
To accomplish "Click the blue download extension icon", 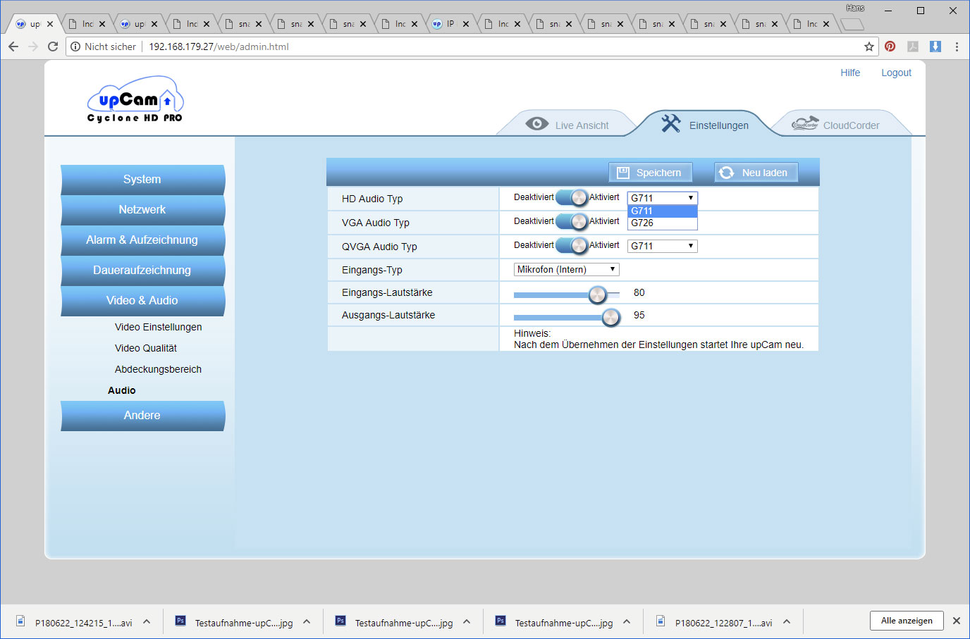I will click(935, 46).
